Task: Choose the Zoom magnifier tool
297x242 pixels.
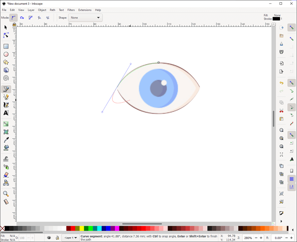Action: (6, 193)
